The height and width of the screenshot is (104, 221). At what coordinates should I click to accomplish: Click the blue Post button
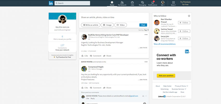(x=143, y=25)
